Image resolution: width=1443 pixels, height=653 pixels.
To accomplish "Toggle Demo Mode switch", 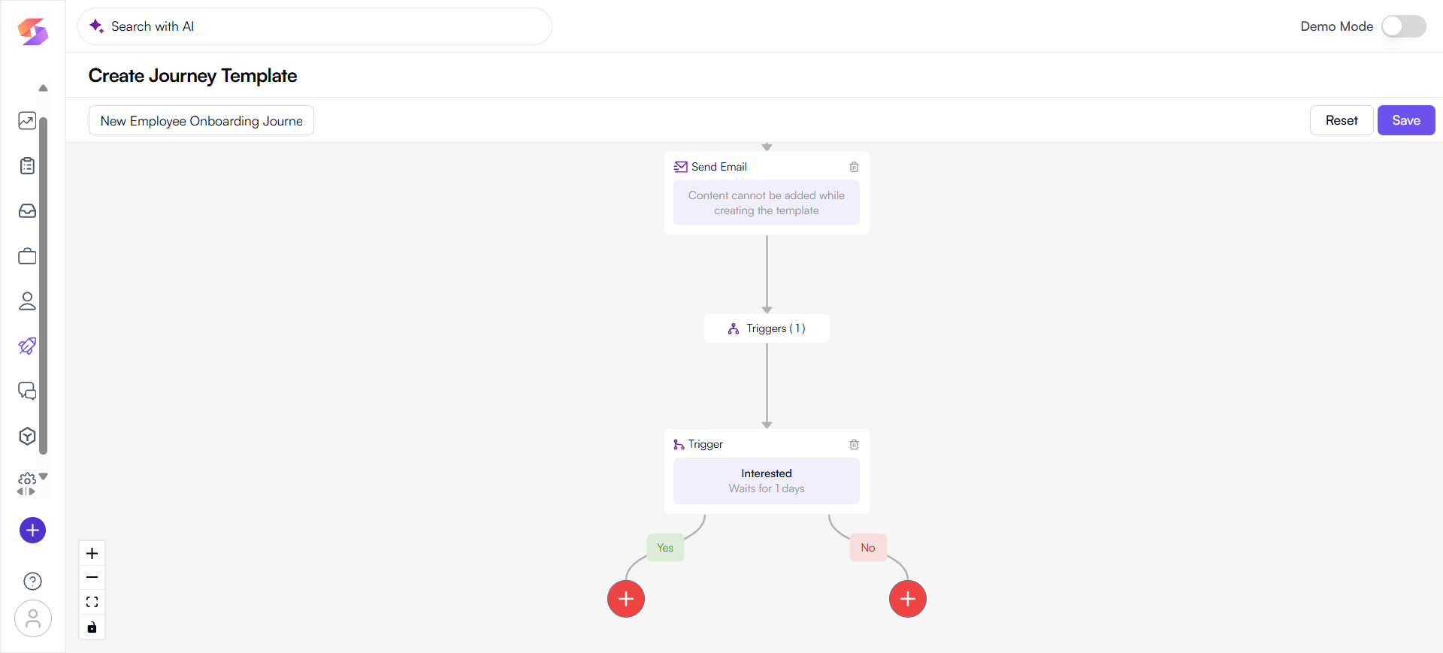I will 1403,26.
